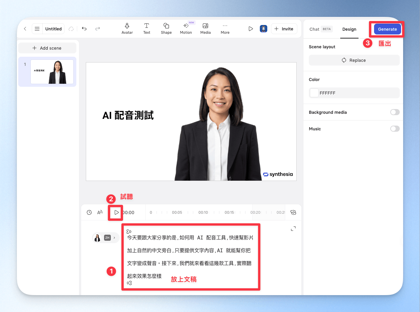Screen dimensions: 420x312
Task: Click the redo arrow icon
Action: click(98, 29)
